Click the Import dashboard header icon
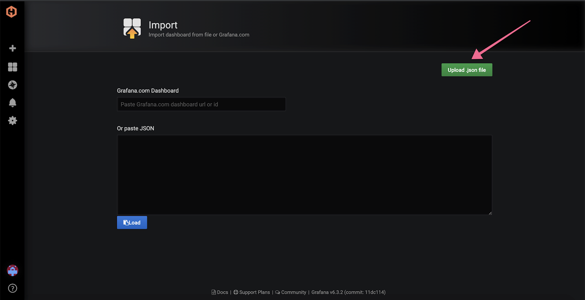The image size is (585, 300). 132,28
